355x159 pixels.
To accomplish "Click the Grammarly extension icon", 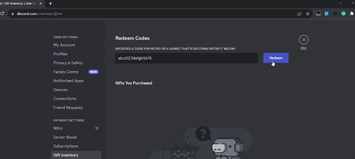I will [x=343, y=14].
